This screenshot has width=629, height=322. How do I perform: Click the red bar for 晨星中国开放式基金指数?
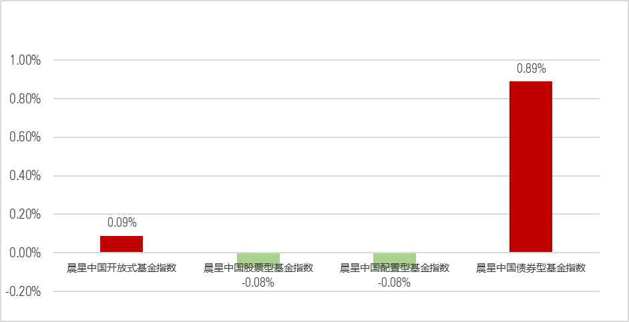tap(122, 244)
